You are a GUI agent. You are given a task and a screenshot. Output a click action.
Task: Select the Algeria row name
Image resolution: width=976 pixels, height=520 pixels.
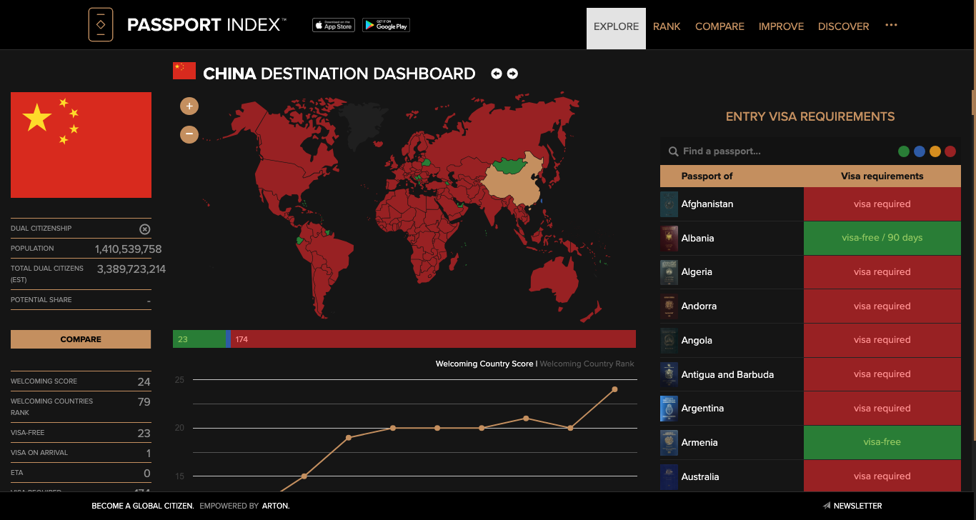[697, 272]
